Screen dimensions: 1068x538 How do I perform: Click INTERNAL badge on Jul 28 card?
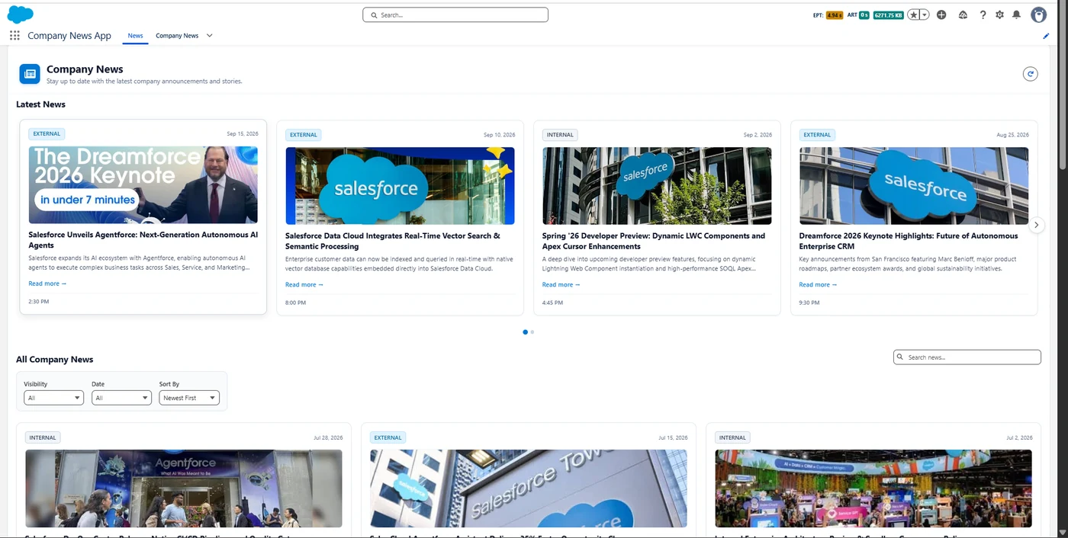(x=43, y=437)
